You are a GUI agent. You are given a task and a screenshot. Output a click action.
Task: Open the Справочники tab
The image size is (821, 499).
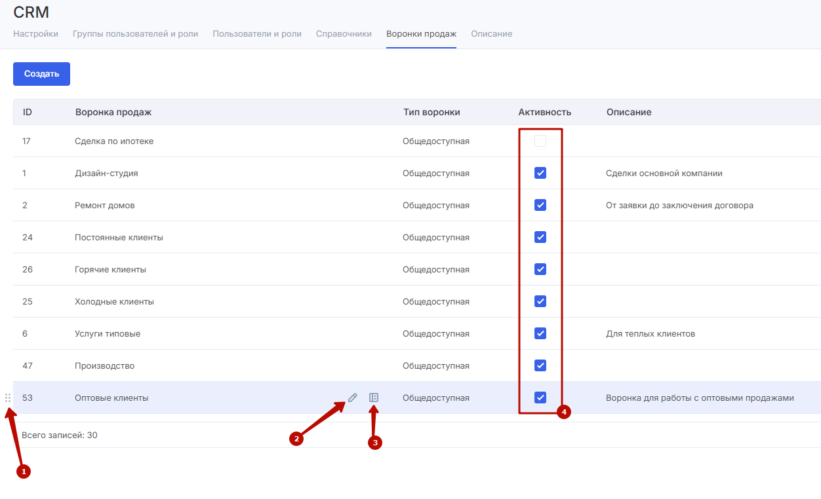344,33
